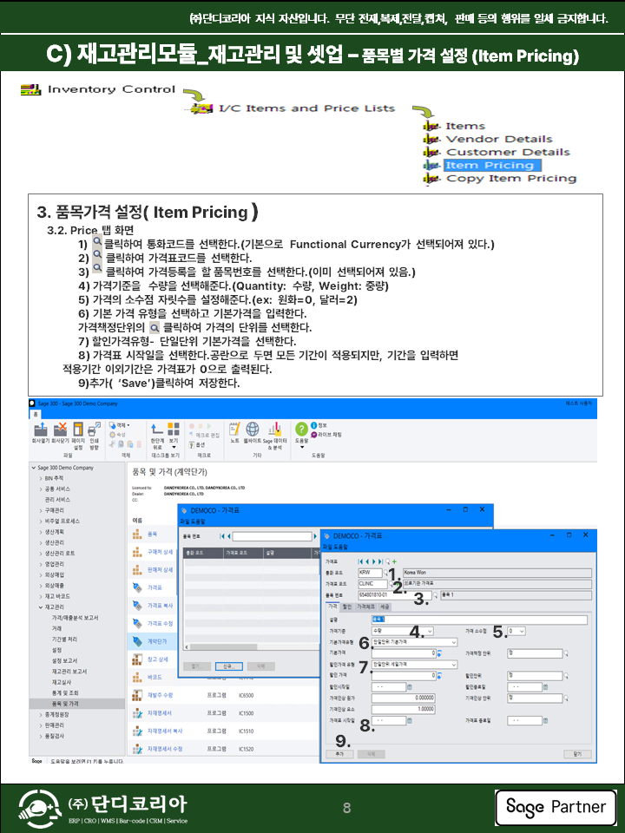
Task: Go to first record arrow in front 가격표 dialog
Action: point(360,561)
